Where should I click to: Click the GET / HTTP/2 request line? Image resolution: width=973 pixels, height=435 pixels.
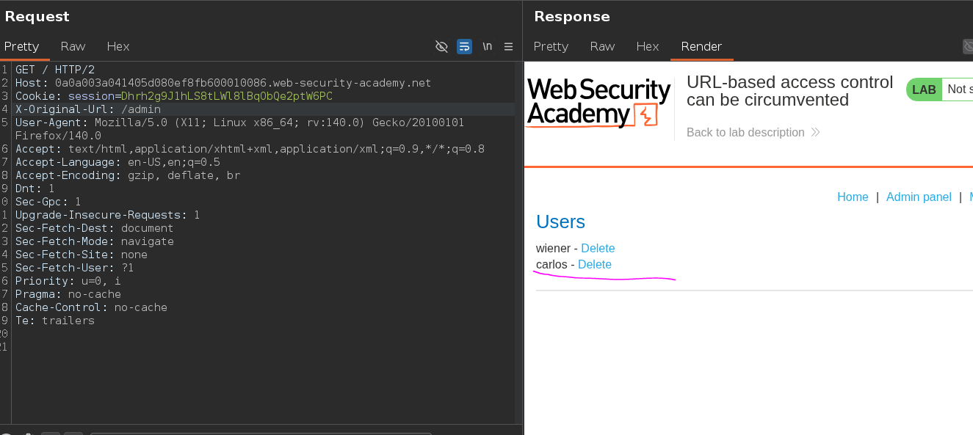[x=55, y=70]
